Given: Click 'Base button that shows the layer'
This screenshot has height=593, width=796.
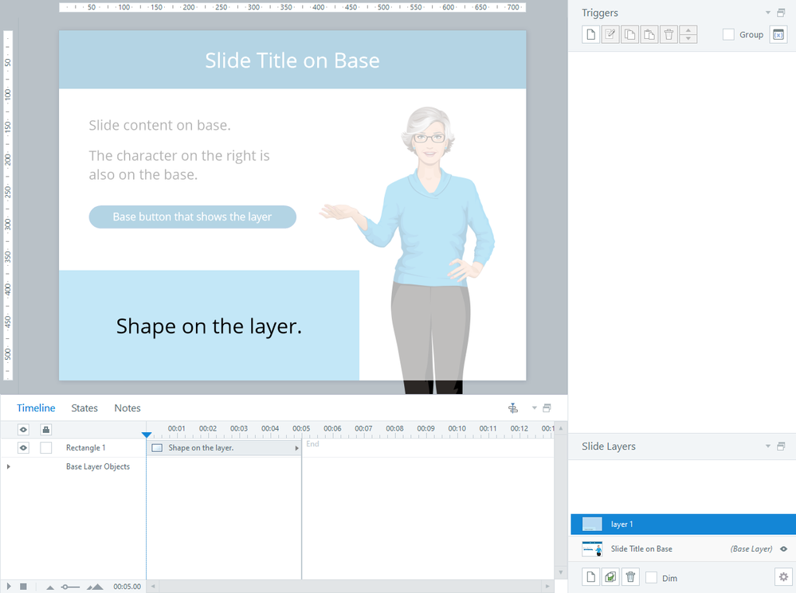Looking at the screenshot, I should point(192,217).
